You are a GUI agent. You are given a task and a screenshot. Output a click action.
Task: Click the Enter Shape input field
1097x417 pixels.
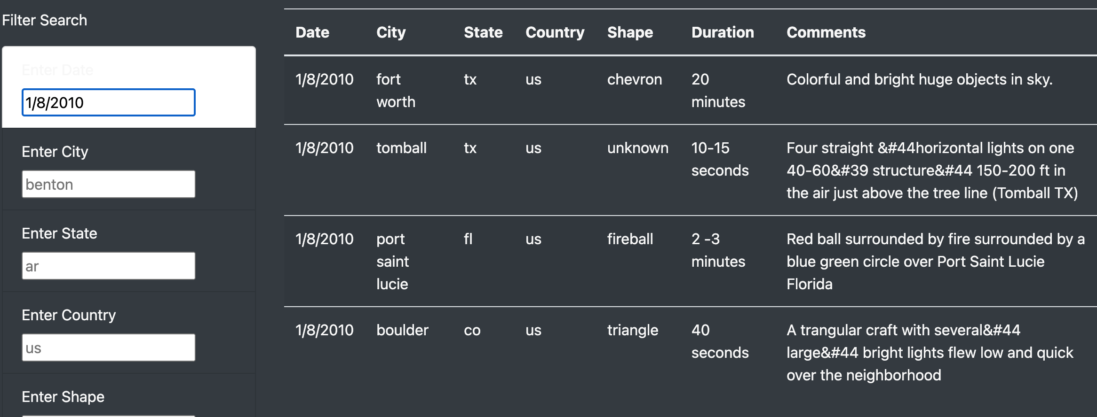tap(108, 415)
